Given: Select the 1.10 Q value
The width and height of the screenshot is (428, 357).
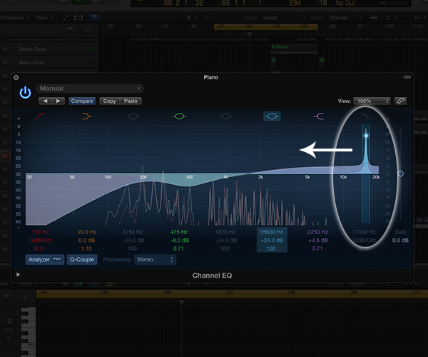Looking at the screenshot, I should (x=86, y=248).
